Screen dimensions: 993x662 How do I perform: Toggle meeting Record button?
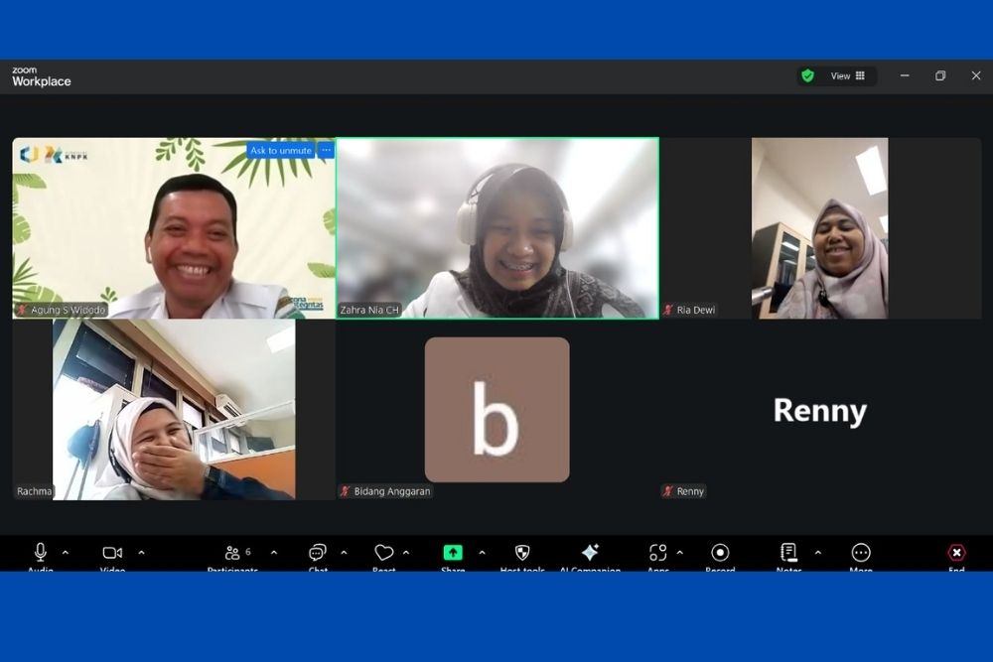click(720, 553)
